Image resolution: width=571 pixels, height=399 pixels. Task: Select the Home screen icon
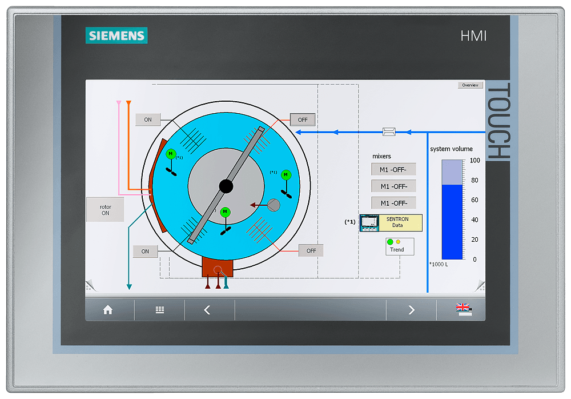coord(108,309)
